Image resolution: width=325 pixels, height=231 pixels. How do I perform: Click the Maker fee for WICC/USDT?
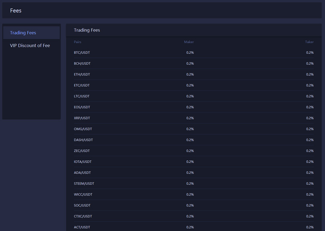(190, 194)
